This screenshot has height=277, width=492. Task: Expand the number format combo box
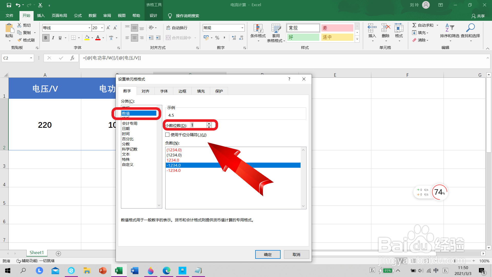242,28
